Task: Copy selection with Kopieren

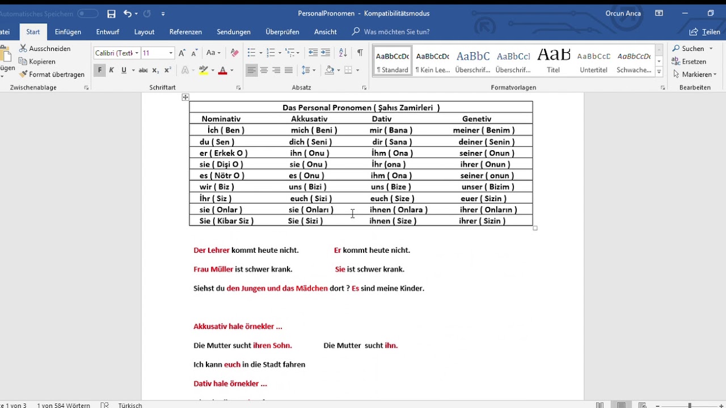Action: (37, 61)
